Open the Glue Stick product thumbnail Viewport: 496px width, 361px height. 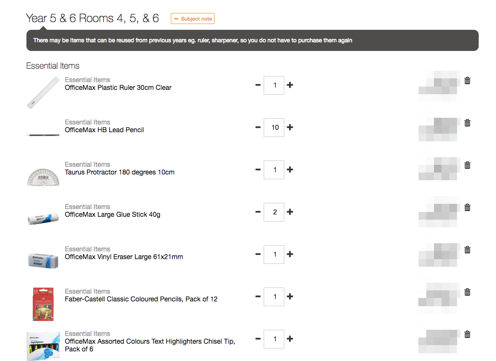click(43, 219)
